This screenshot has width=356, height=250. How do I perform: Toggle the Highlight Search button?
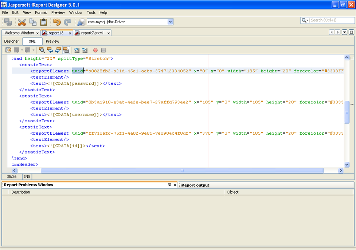click(x=66, y=50)
